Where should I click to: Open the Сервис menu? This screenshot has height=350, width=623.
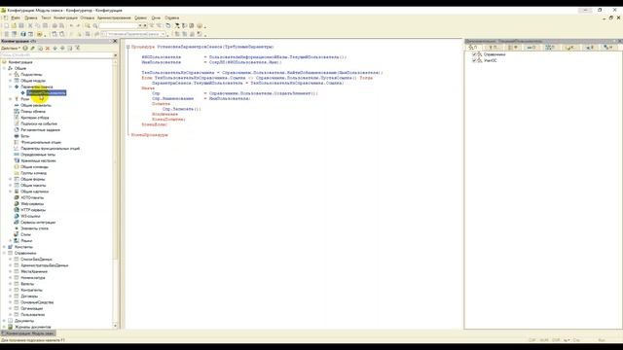coord(140,17)
